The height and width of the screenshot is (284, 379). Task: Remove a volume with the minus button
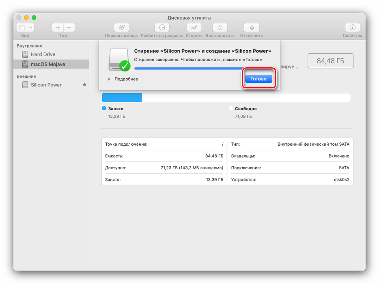[x=69, y=28]
